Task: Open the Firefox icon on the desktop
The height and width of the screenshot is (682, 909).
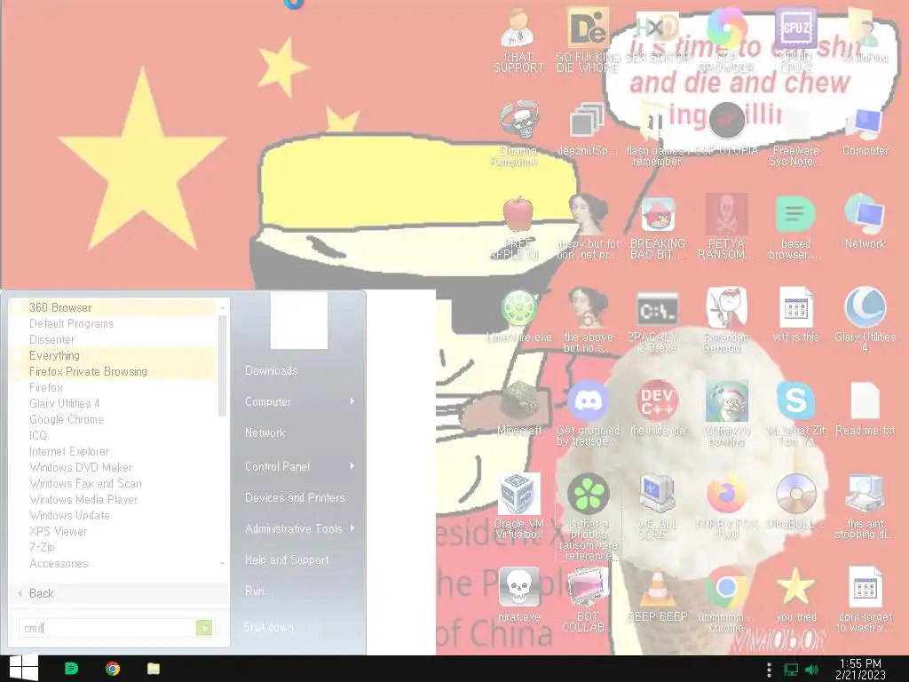Action: click(726, 506)
